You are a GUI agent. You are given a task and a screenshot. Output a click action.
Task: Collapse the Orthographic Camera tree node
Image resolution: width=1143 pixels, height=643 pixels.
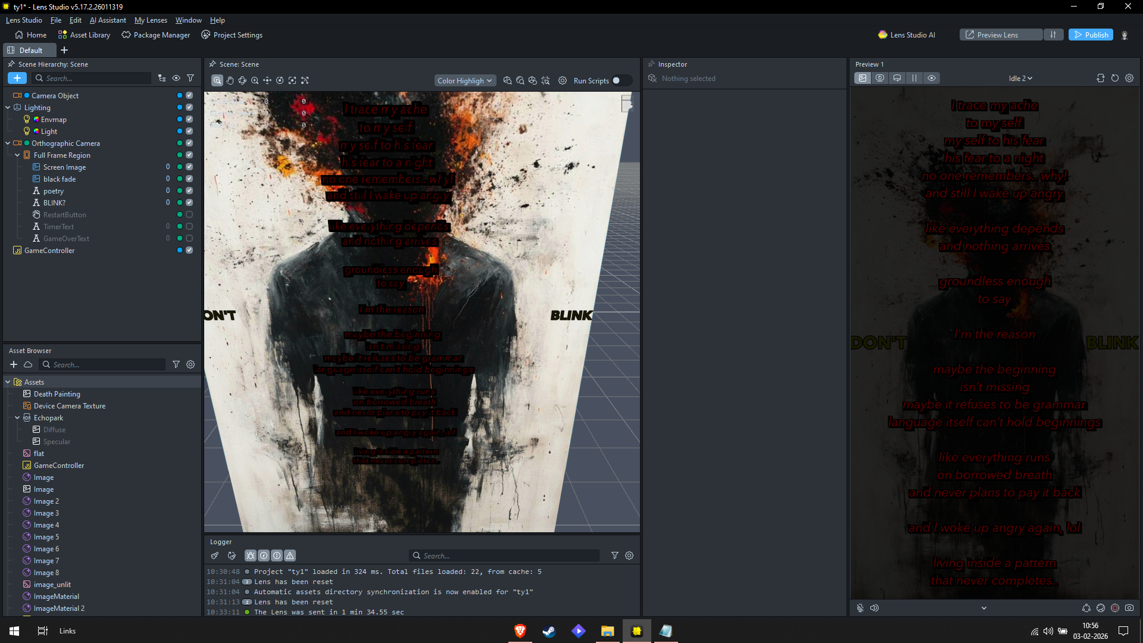[x=8, y=143]
